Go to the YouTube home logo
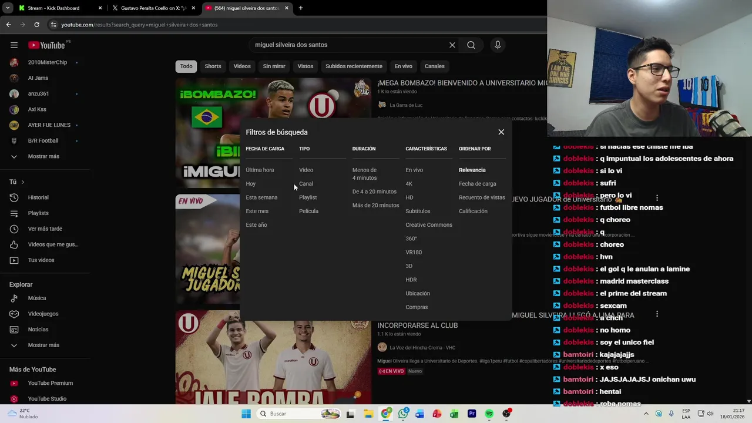The image size is (752, 423). coord(46,45)
